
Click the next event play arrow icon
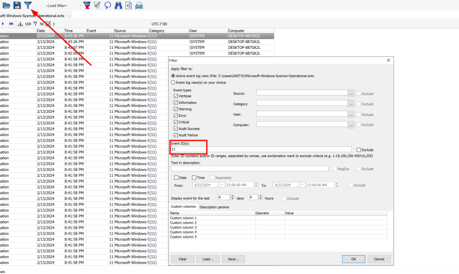(x=3, y=24)
